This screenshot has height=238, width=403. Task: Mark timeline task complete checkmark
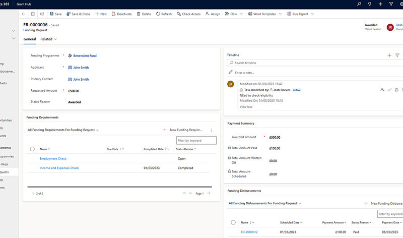pyautogui.click(x=389, y=90)
